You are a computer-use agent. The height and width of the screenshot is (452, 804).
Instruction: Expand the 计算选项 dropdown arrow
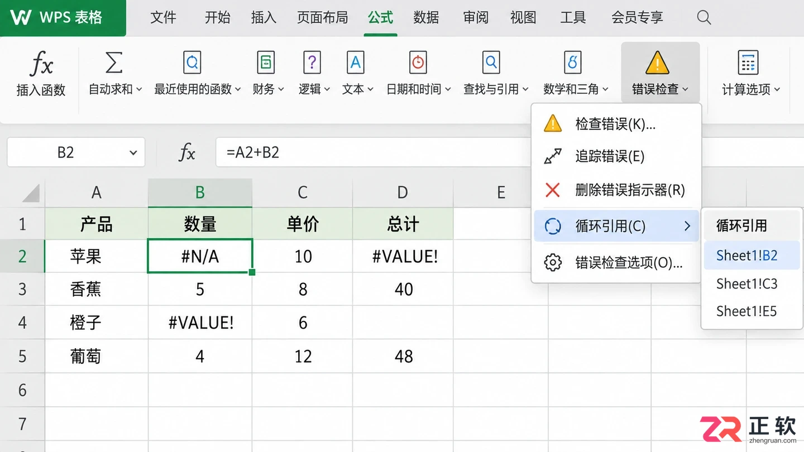click(777, 89)
